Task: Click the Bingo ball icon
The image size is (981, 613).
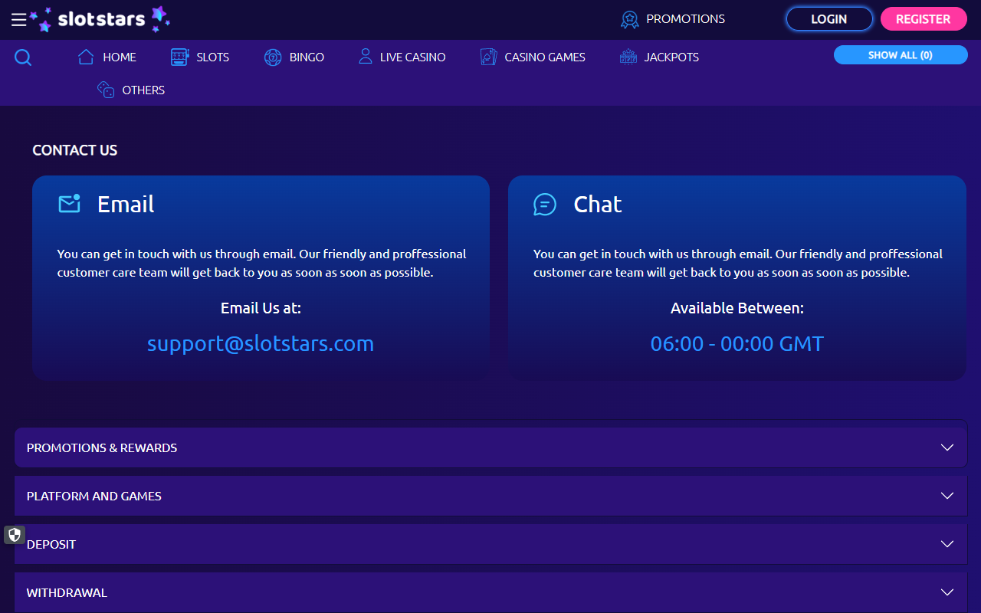Action: [273, 57]
